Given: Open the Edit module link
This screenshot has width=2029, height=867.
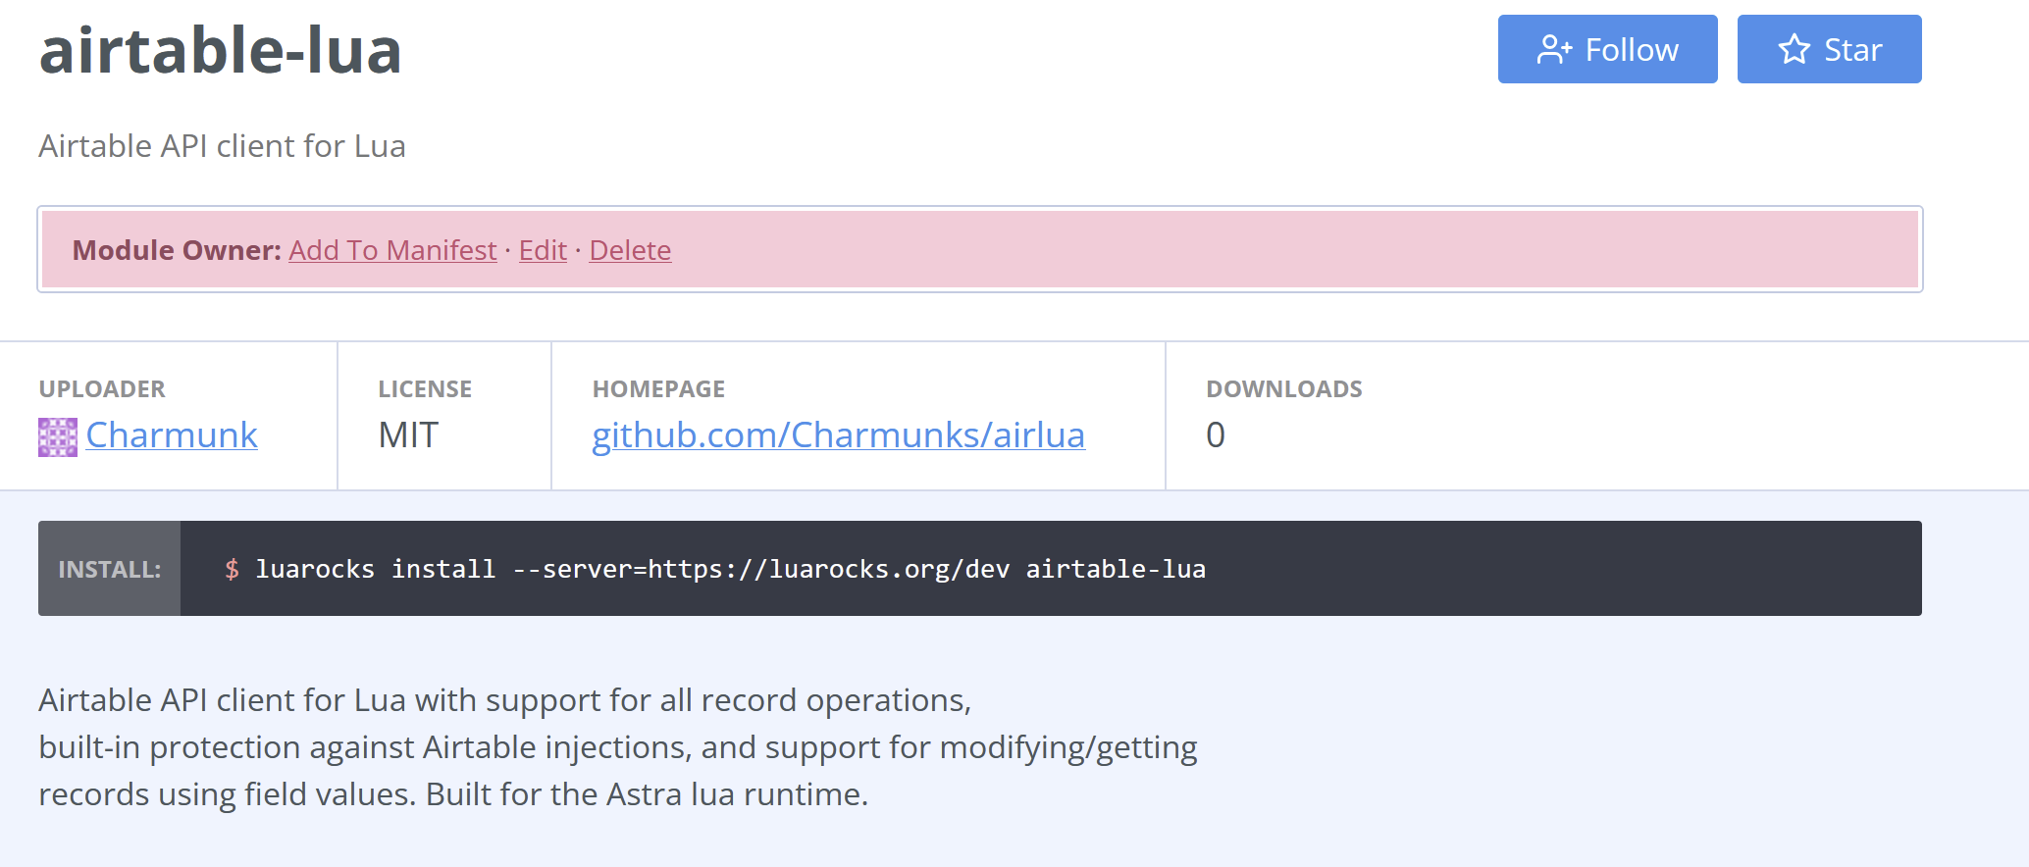Looking at the screenshot, I should [543, 251].
